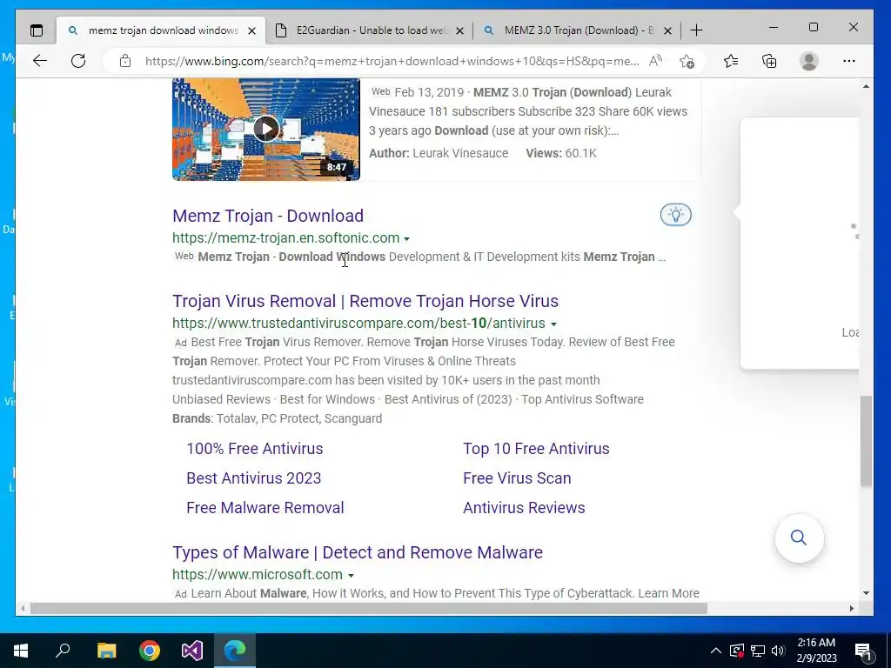Click the vertical scrollbar thumb

866,441
